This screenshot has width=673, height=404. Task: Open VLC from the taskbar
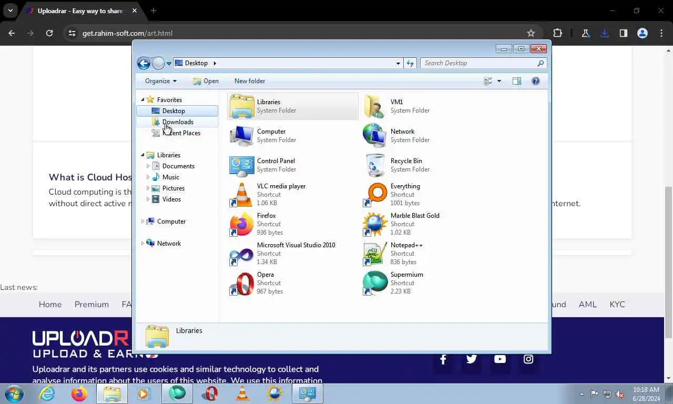[x=242, y=393]
